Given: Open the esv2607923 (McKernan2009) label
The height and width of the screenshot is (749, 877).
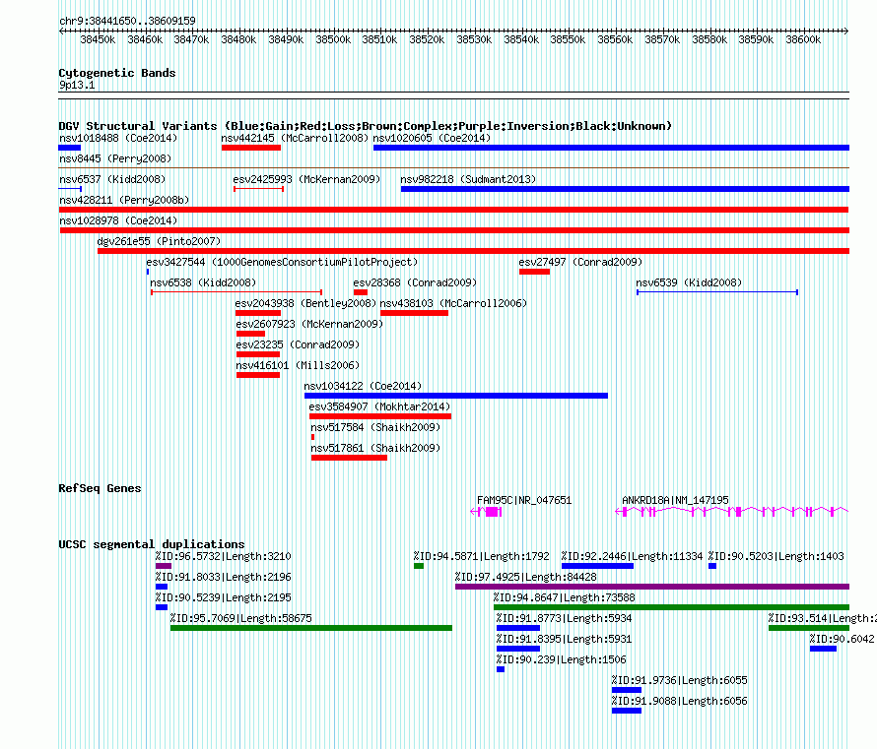Looking at the screenshot, I should click(x=309, y=324).
